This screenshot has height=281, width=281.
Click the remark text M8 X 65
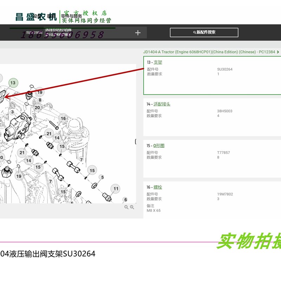click(153, 210)
